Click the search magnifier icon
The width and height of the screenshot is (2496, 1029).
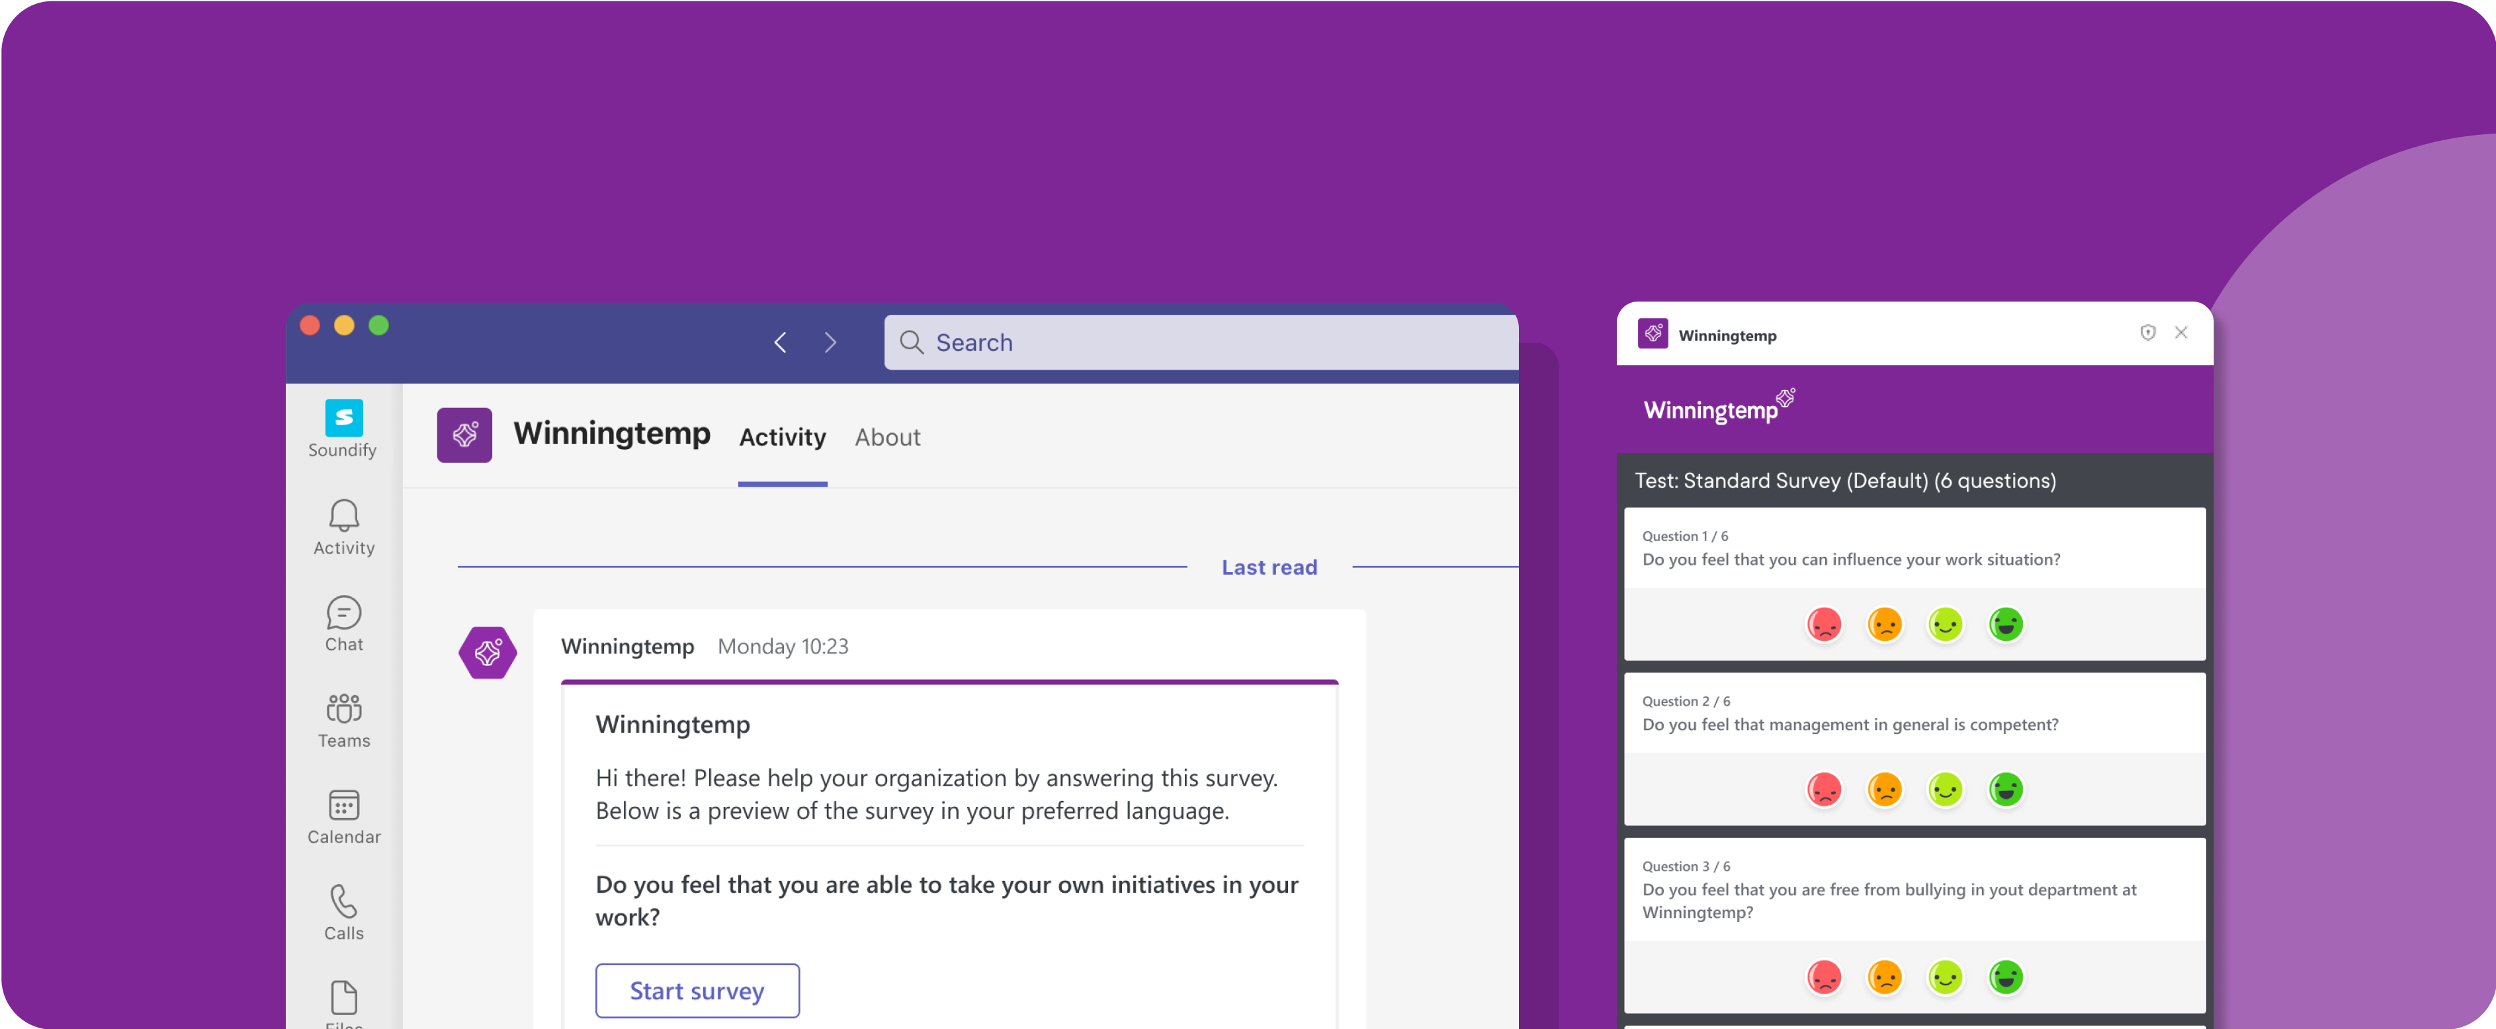pyautogui.click(x=911, y=342)
